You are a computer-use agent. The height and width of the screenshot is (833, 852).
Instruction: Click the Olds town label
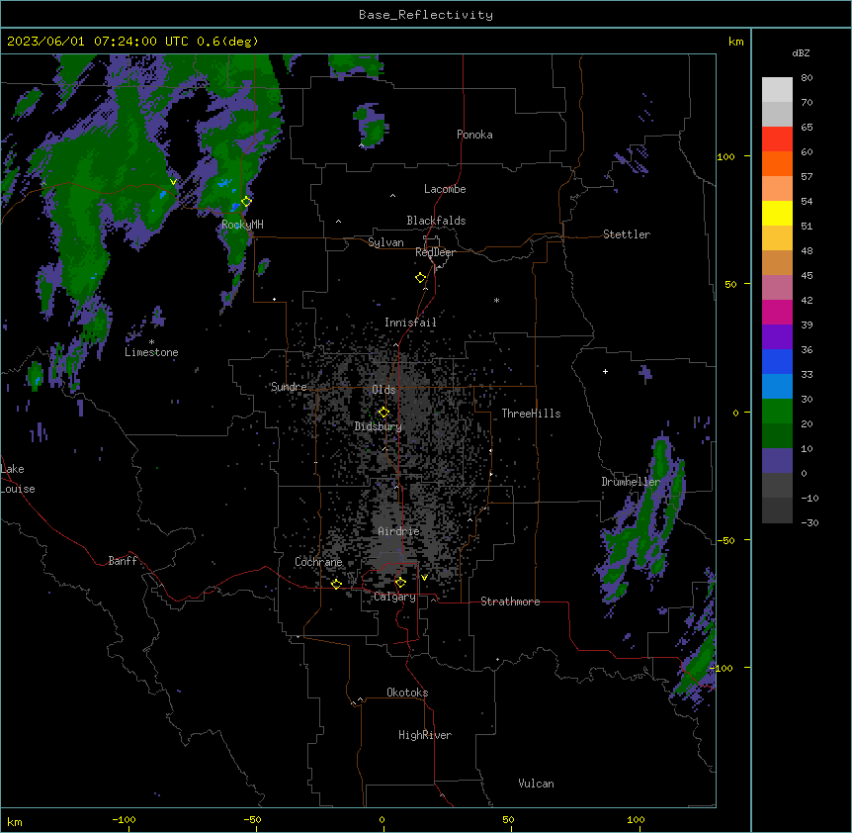pyautogui.click(x=383, y=390)
